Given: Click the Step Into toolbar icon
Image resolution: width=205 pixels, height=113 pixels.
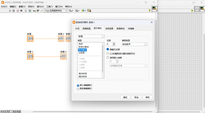Looking at the screenshot, I should coord(34,11).
